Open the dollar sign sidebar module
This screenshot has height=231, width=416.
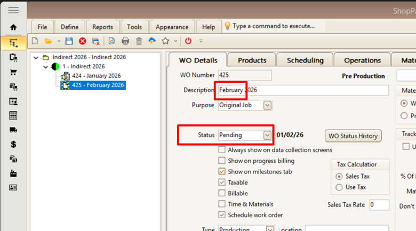(x=13, y=144)
